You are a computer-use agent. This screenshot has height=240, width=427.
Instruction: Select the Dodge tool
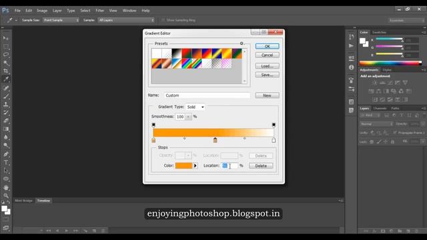(6, 145)
